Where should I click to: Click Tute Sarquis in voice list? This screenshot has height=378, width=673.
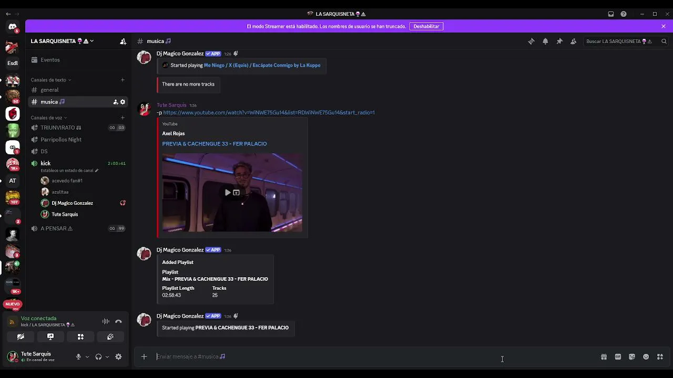[65, 214]
